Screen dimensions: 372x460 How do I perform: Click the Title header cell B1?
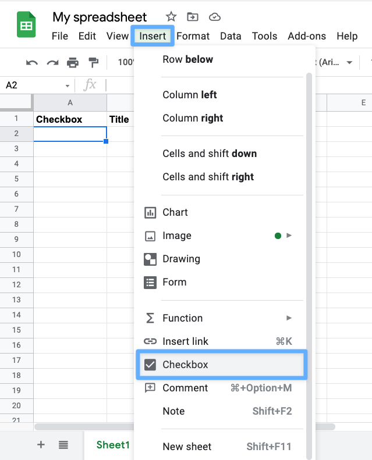point(121,119)
